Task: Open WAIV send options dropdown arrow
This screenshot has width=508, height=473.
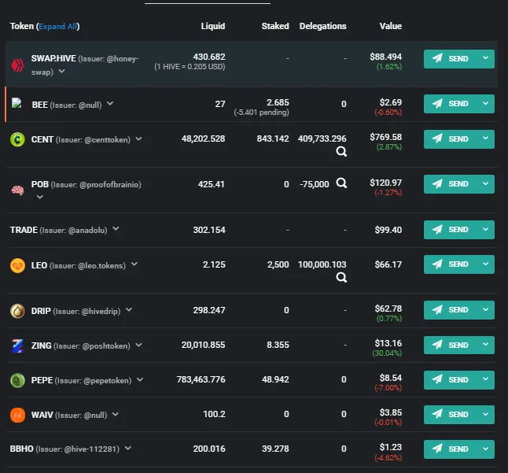Action: (x=485, y=414)
